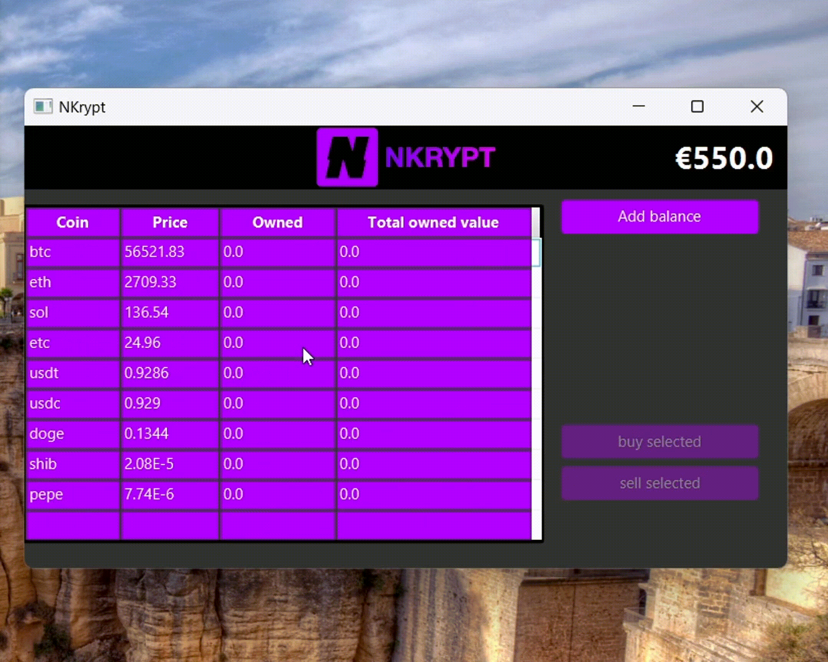Image resolution: width=828 pixels, height=662 pixels.
Task: Select the doge coin row
Action: [73, 434]
